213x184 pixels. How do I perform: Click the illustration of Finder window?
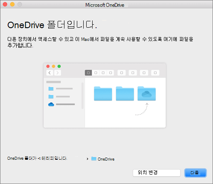click(x=105, y=95)
